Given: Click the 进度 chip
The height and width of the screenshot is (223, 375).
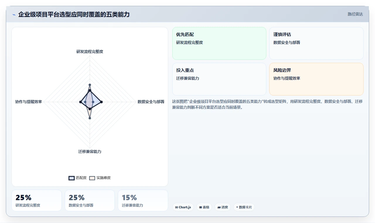Looking at the screenshot, I should pos(223,207).
